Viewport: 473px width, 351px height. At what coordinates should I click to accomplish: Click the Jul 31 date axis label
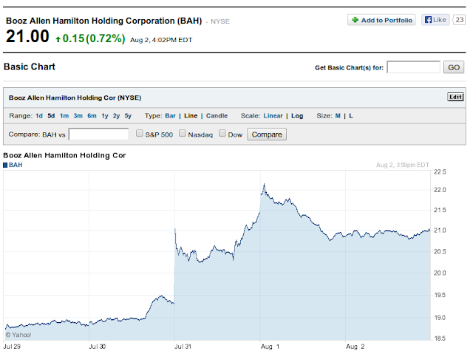click(183, 347)
